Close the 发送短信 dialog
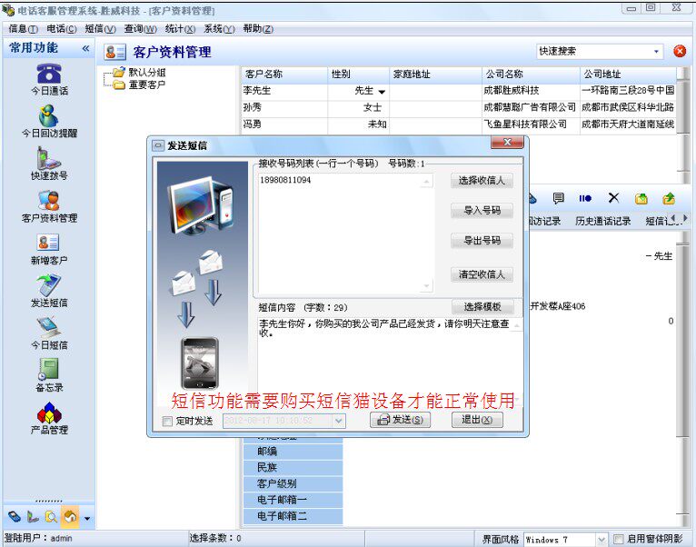 pyautogui.click(x=507, y=142)
